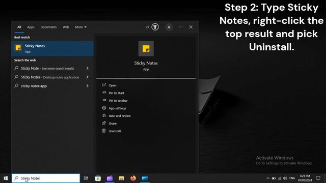The height and width of the screenshot is (183, 326).
Task: Select the All search tab
Action: (19, 27)
